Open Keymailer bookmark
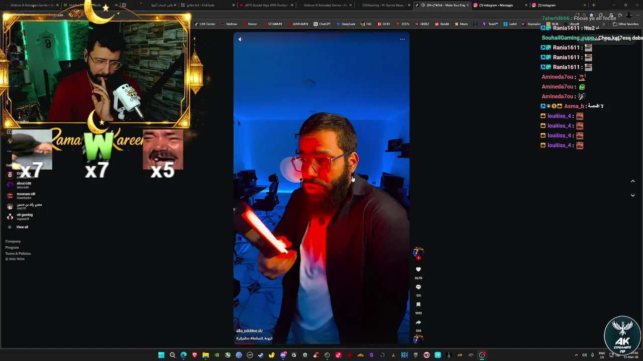 pos(531,24)
